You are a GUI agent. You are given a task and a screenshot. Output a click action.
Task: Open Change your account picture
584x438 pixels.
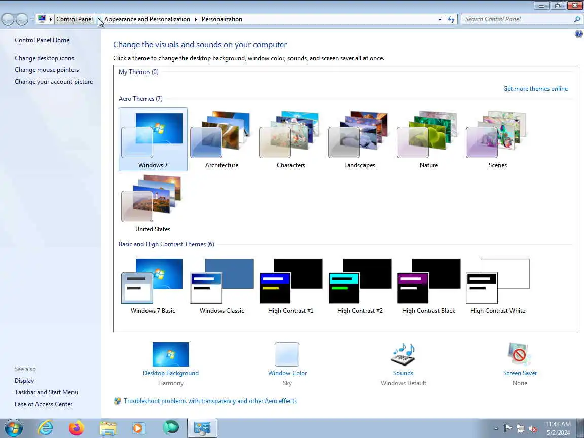point(54,82)
